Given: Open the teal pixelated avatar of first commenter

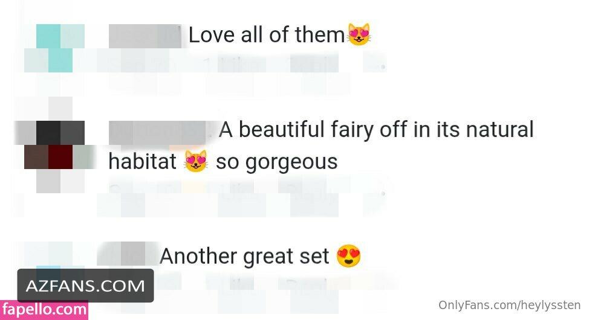Looking at the screenshot, I should [54, 48].
